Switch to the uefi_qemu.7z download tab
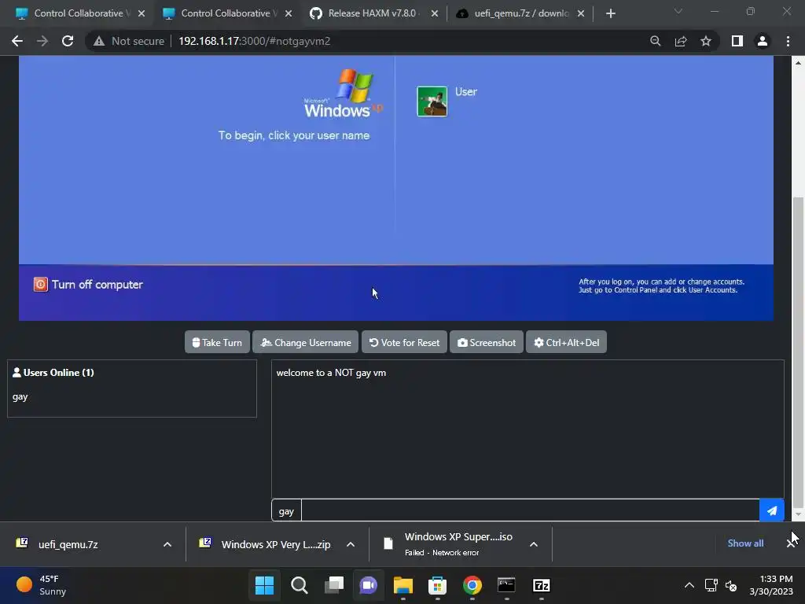Viewport: 805px width, 604px height. pos(520,13)
